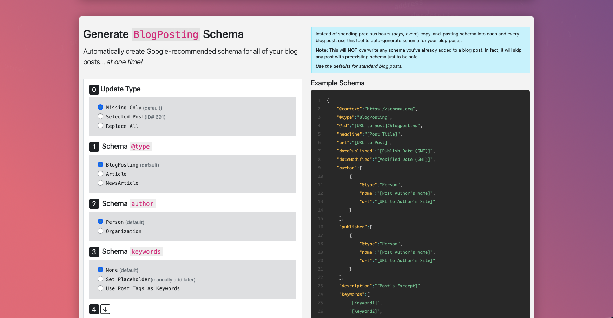Click the blue info note box
This screenshot has width=613, height=318.
click(x=420, y=50)
